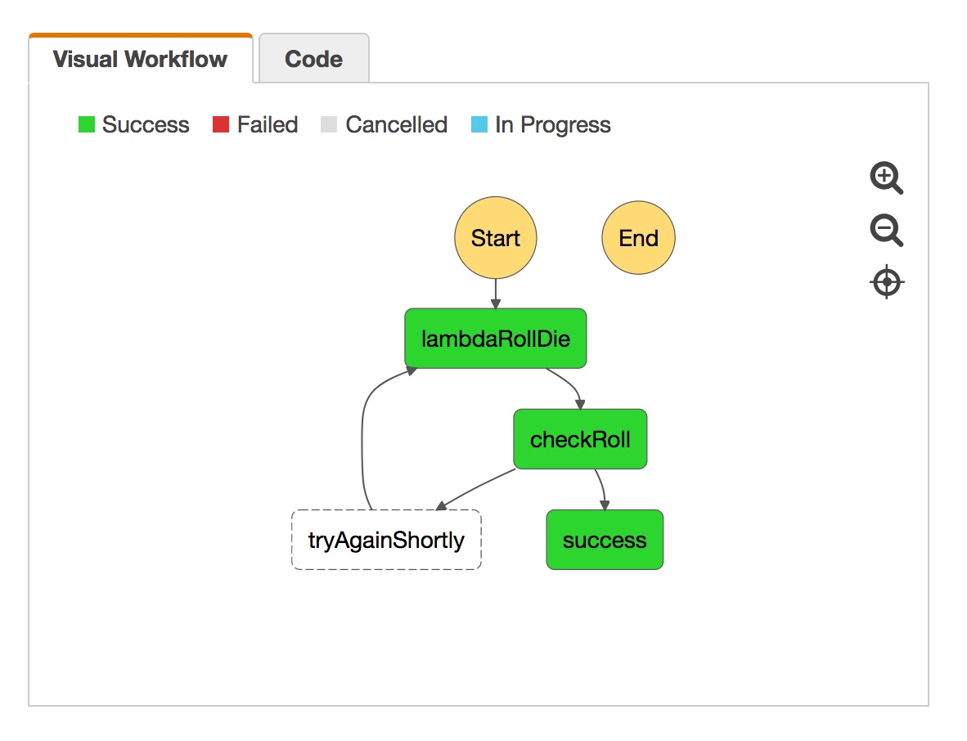Screen dimensions: 967x741
Task: Click the red Failed legend swatch
Action: pyautogui.click(x=221, y=125)
